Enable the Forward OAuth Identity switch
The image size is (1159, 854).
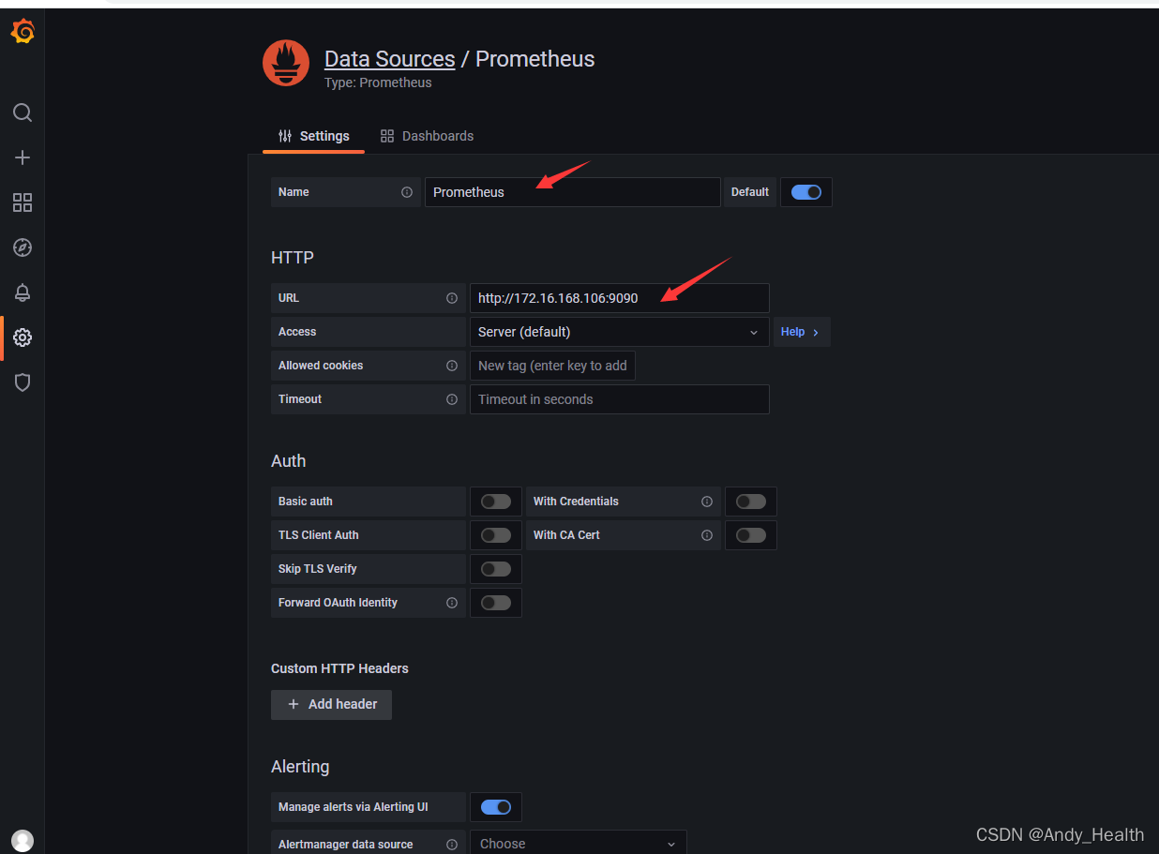[x=496, y=603]
